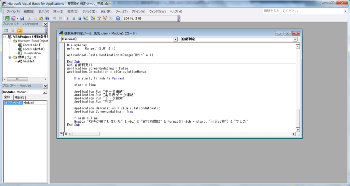
Task: Open the Object Browser toolbar icon
Action: point(105,18)
